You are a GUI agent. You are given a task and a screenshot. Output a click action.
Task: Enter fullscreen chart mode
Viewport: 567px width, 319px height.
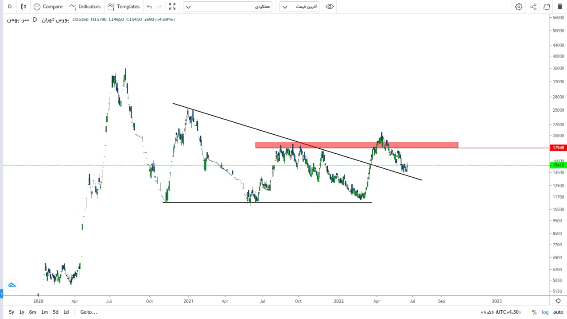[172, 7]
